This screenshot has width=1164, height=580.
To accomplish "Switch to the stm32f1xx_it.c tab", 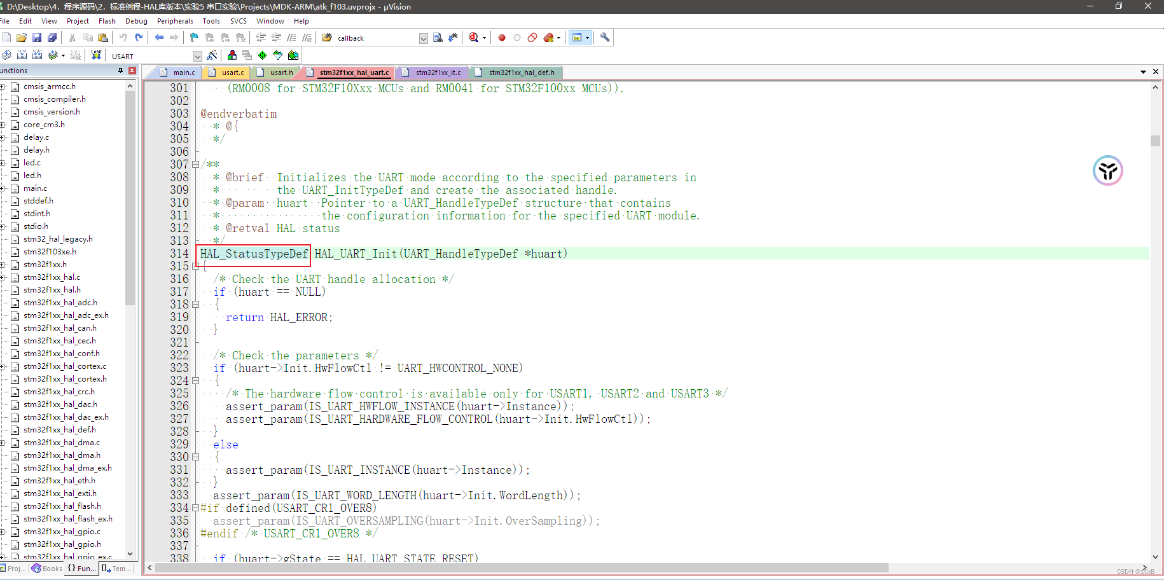I will [x=433, y=72].
